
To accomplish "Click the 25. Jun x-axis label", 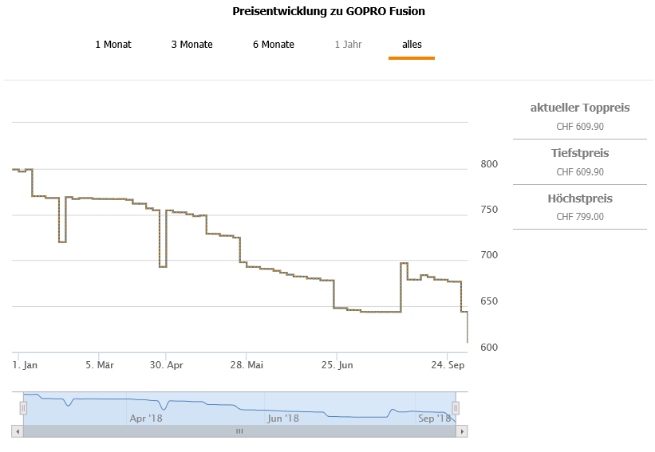I will tap(336, 365).
